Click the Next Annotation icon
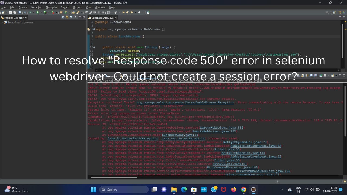 click(x=108, y=12)
